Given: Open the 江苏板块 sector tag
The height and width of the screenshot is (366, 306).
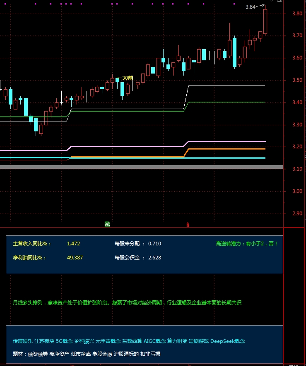Looking at the screenshot, I should tap(44, 341).
